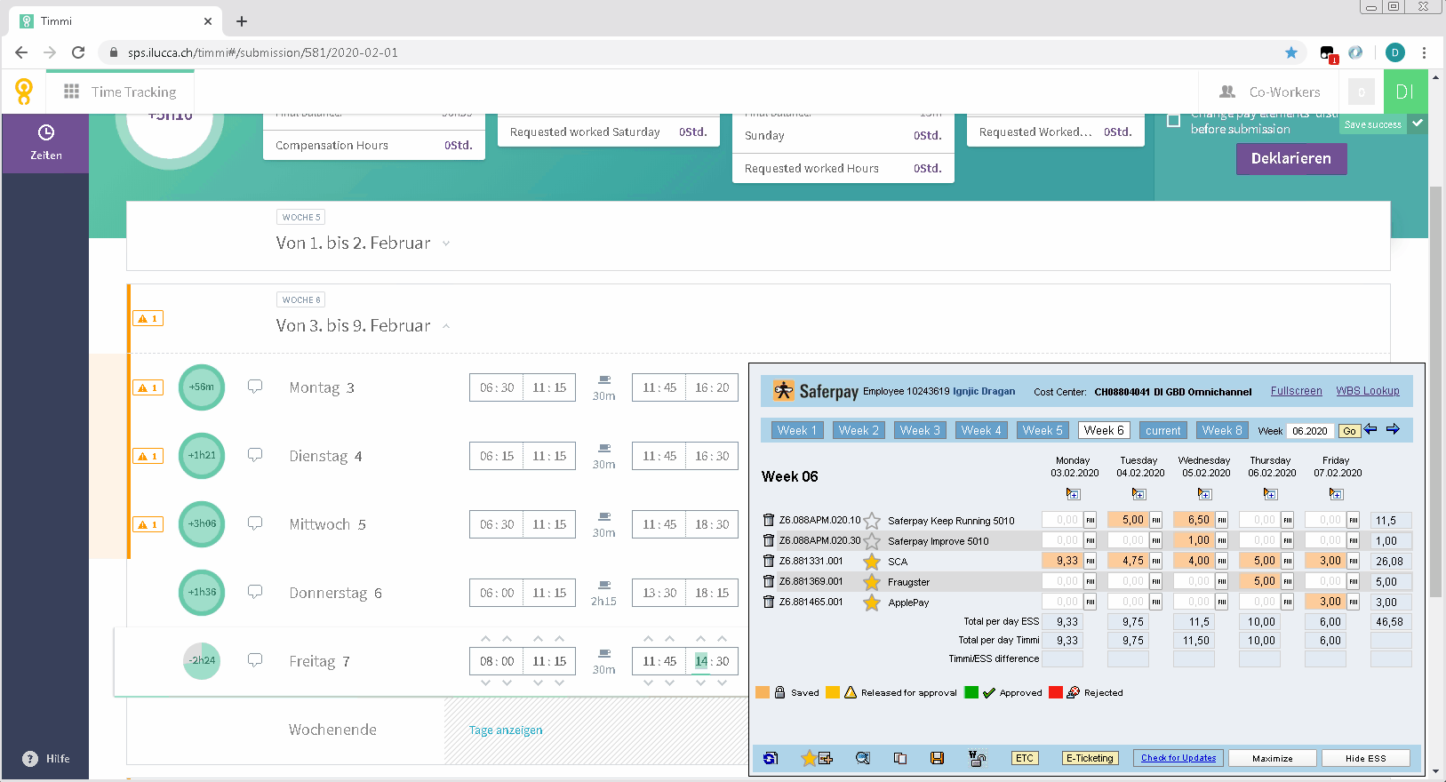The image size is (1446, 782).
Task: Click add-entry icon under Friday 07.02.2020
Action: point(1336,494)
